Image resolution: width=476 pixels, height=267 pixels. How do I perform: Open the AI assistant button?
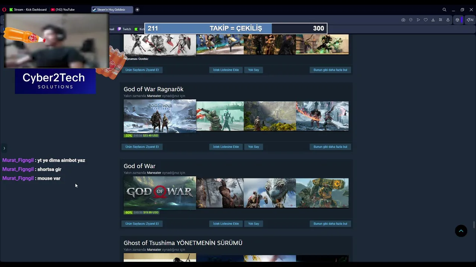point(470,20)
